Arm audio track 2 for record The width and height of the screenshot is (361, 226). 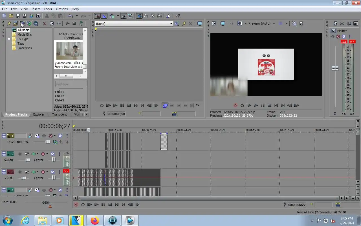20,154
